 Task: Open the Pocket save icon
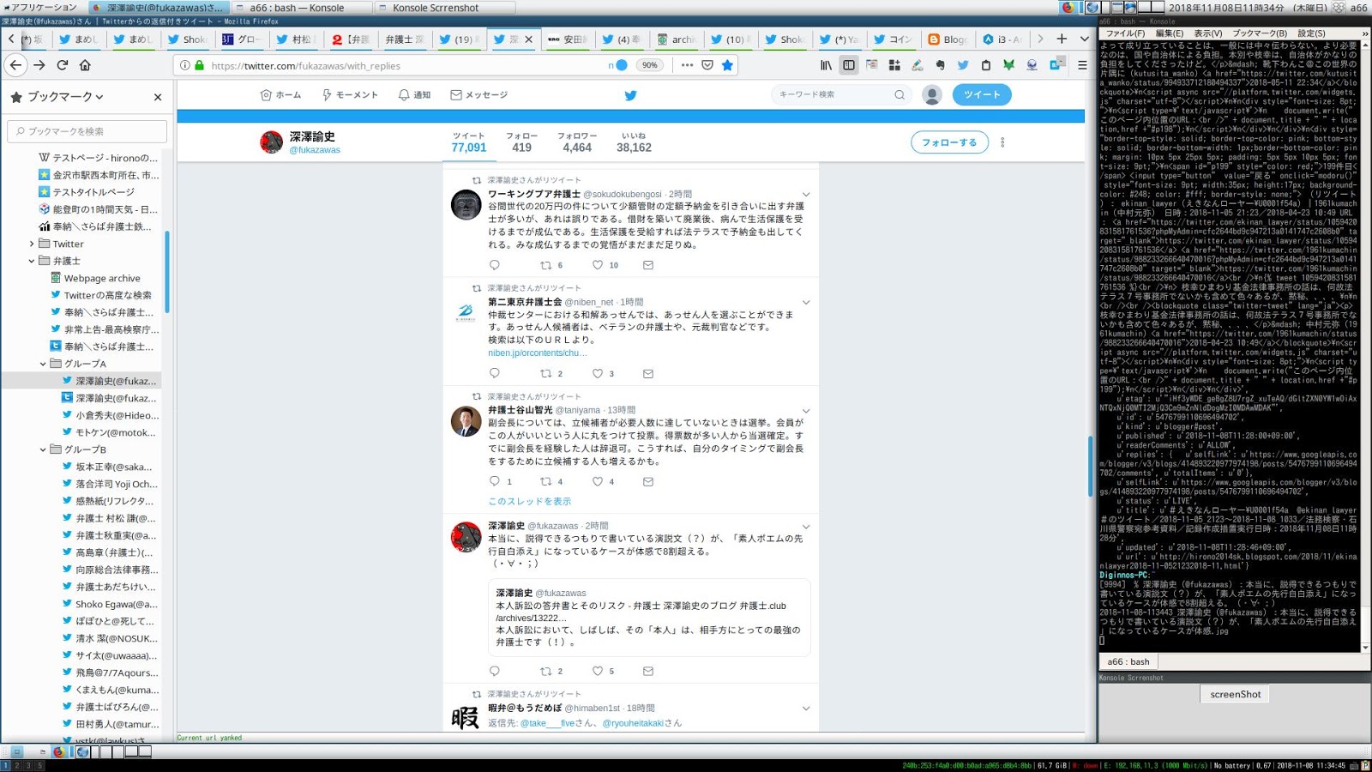click(707, 65)
